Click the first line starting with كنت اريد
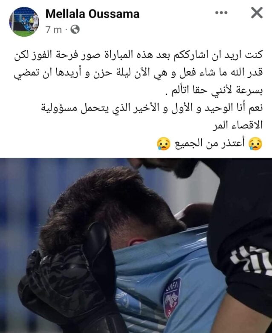The width and height of the screenshot is (272, 333). [139, 55]
